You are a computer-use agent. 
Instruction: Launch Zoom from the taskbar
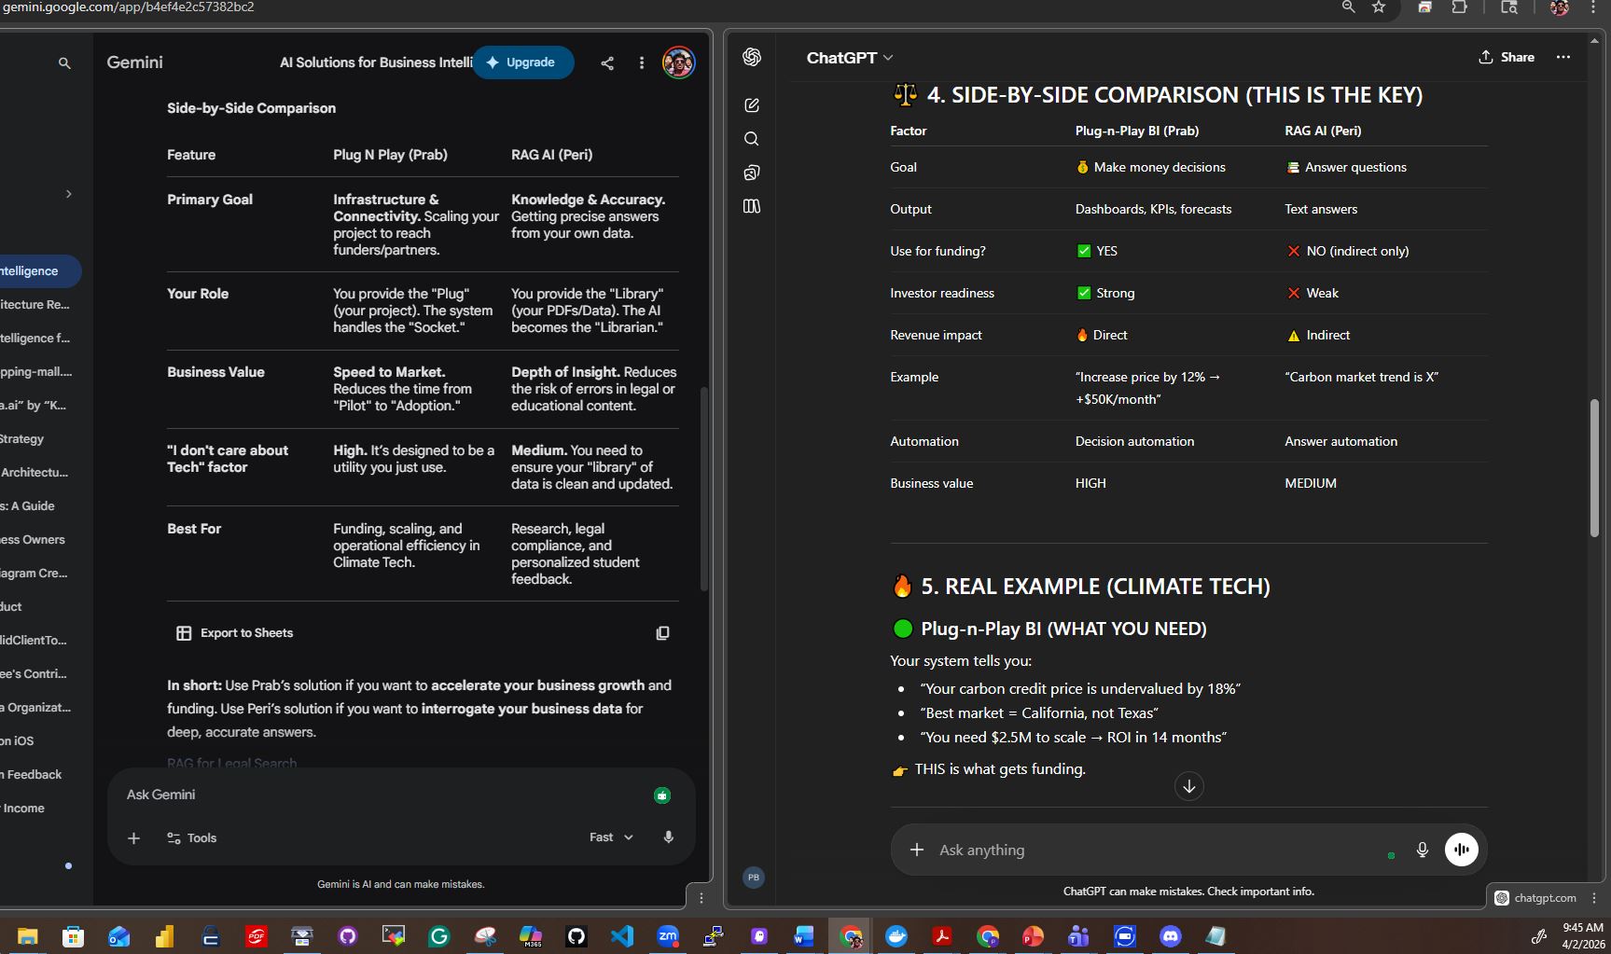(x=668, y=936)
